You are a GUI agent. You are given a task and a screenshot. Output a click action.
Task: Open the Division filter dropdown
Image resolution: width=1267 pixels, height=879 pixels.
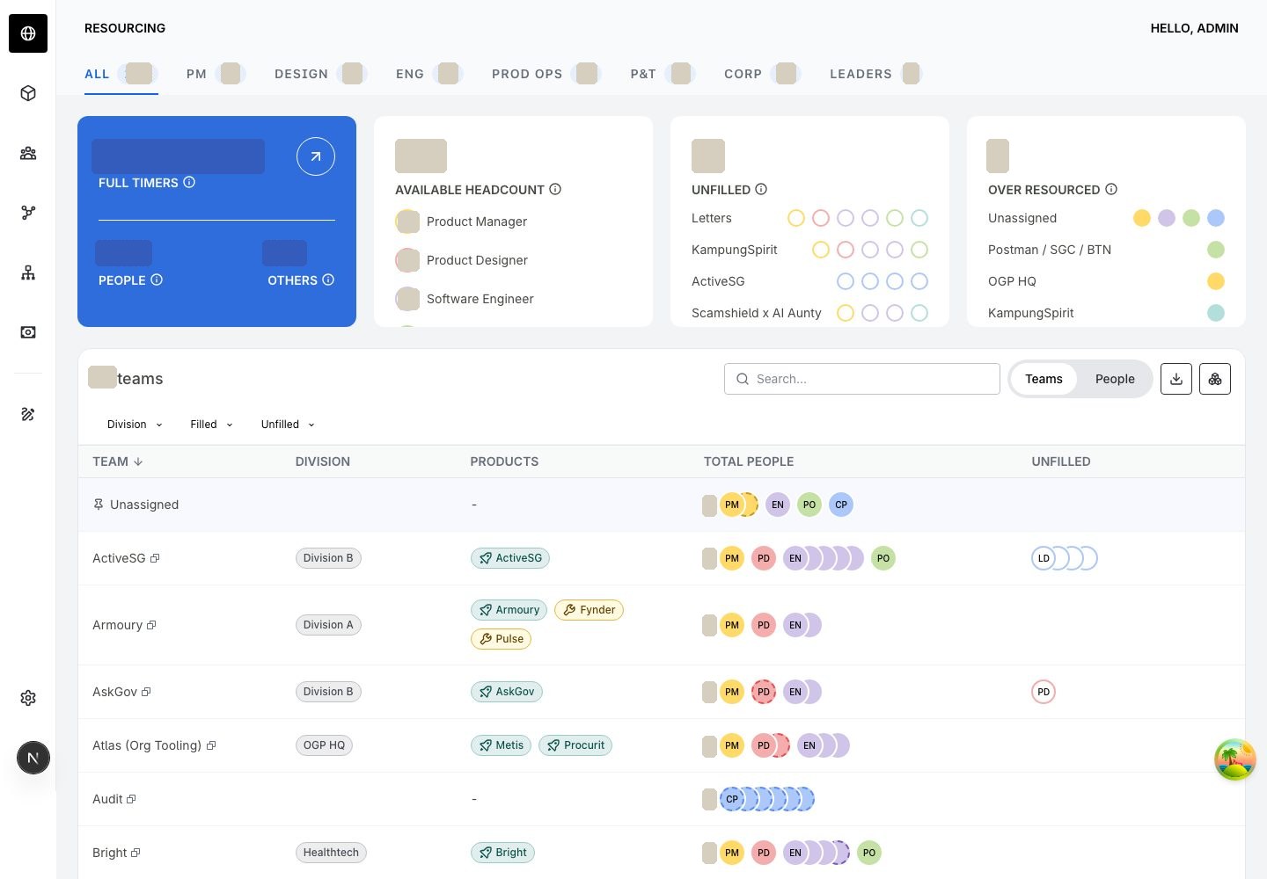(135, 425)
